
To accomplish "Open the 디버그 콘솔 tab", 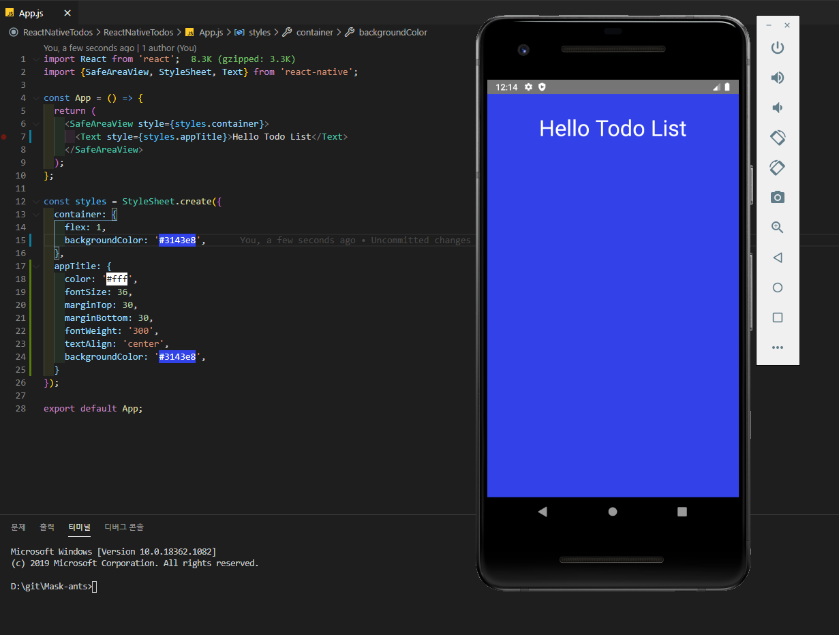I will click(x=124, y=527).
